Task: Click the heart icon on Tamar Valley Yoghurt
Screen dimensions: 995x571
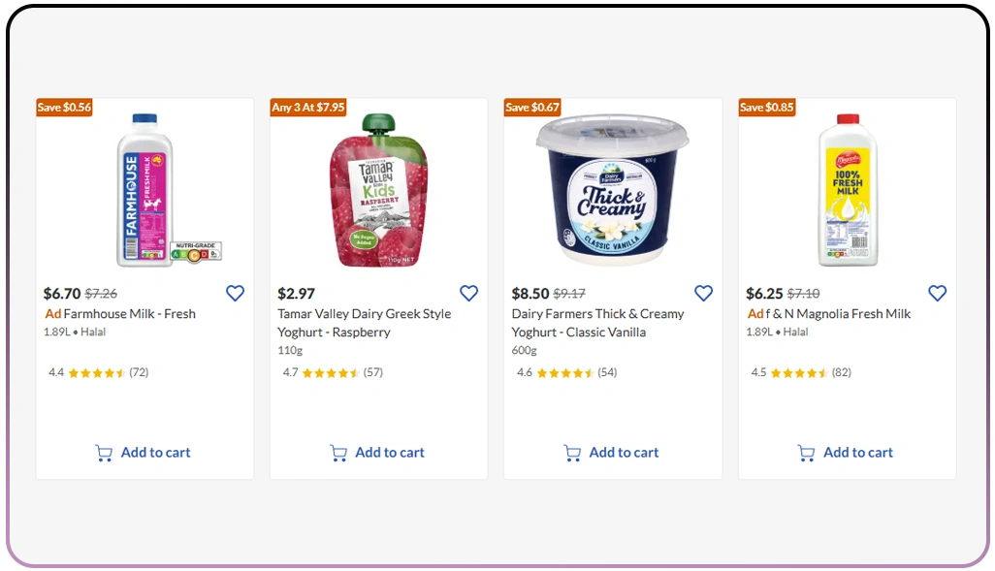Action: (x=468, y=293)
